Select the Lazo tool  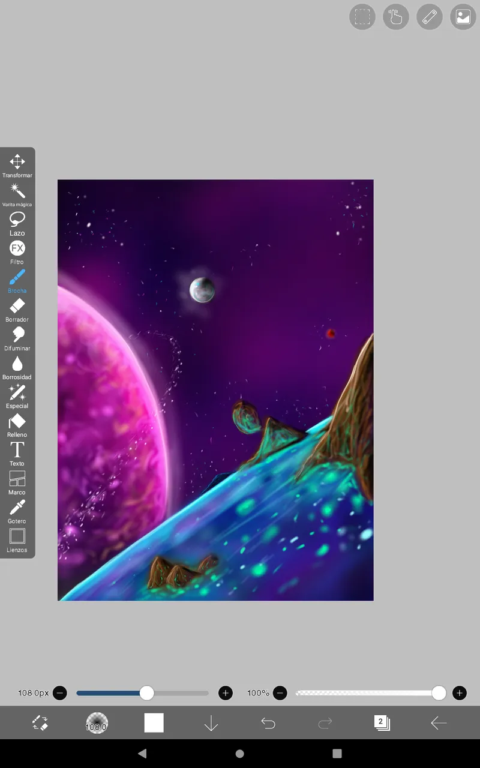click(x=17, y=224)
